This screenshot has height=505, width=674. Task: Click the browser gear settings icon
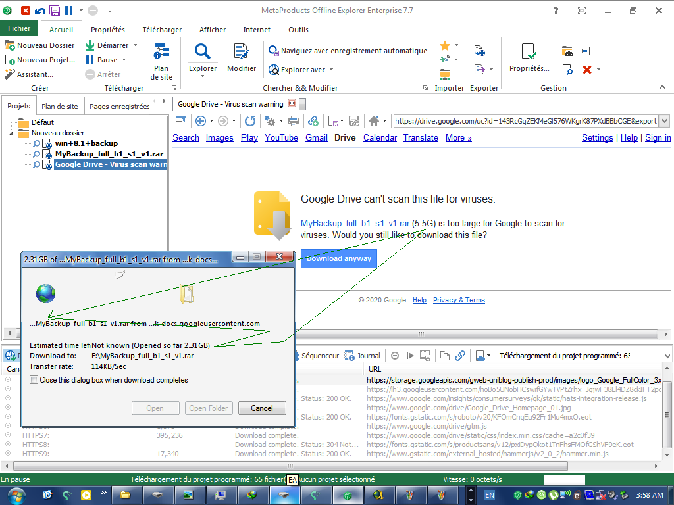coord(270,121)
